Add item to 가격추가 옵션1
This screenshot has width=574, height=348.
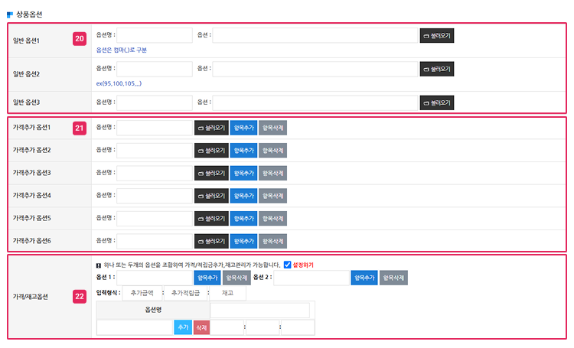click(243, 128)
